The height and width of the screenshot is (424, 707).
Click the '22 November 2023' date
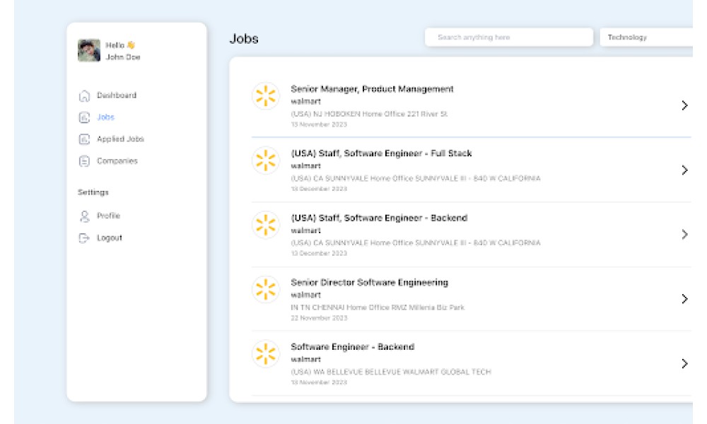click(319, 318)
